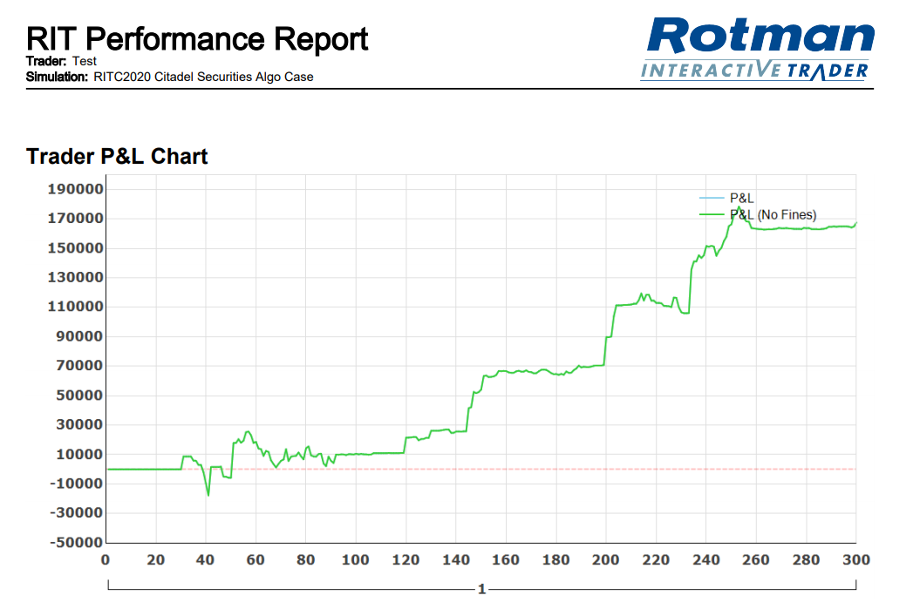Image resolution: width=920 pixels, height=609 pixels.
Task: Click the Rotman logo wordmark
Action: [x=761, y=37]
